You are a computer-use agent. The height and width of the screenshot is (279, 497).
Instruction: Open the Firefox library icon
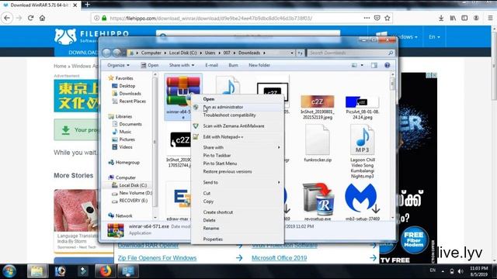pos(453,18)
